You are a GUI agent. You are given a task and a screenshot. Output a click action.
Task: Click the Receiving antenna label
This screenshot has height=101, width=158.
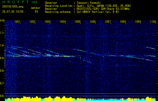[x=58, y=12]
